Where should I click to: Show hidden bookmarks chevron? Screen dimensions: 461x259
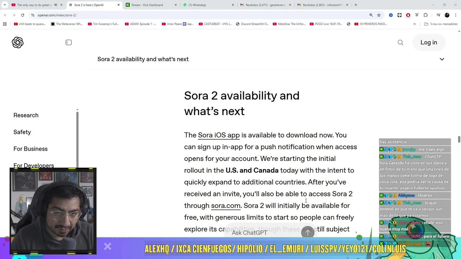pos(415,24)
